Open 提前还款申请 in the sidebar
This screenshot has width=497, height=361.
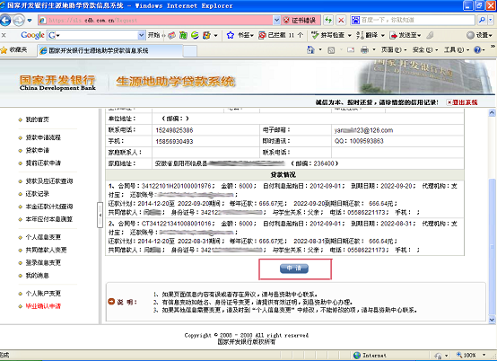[43, 163]
